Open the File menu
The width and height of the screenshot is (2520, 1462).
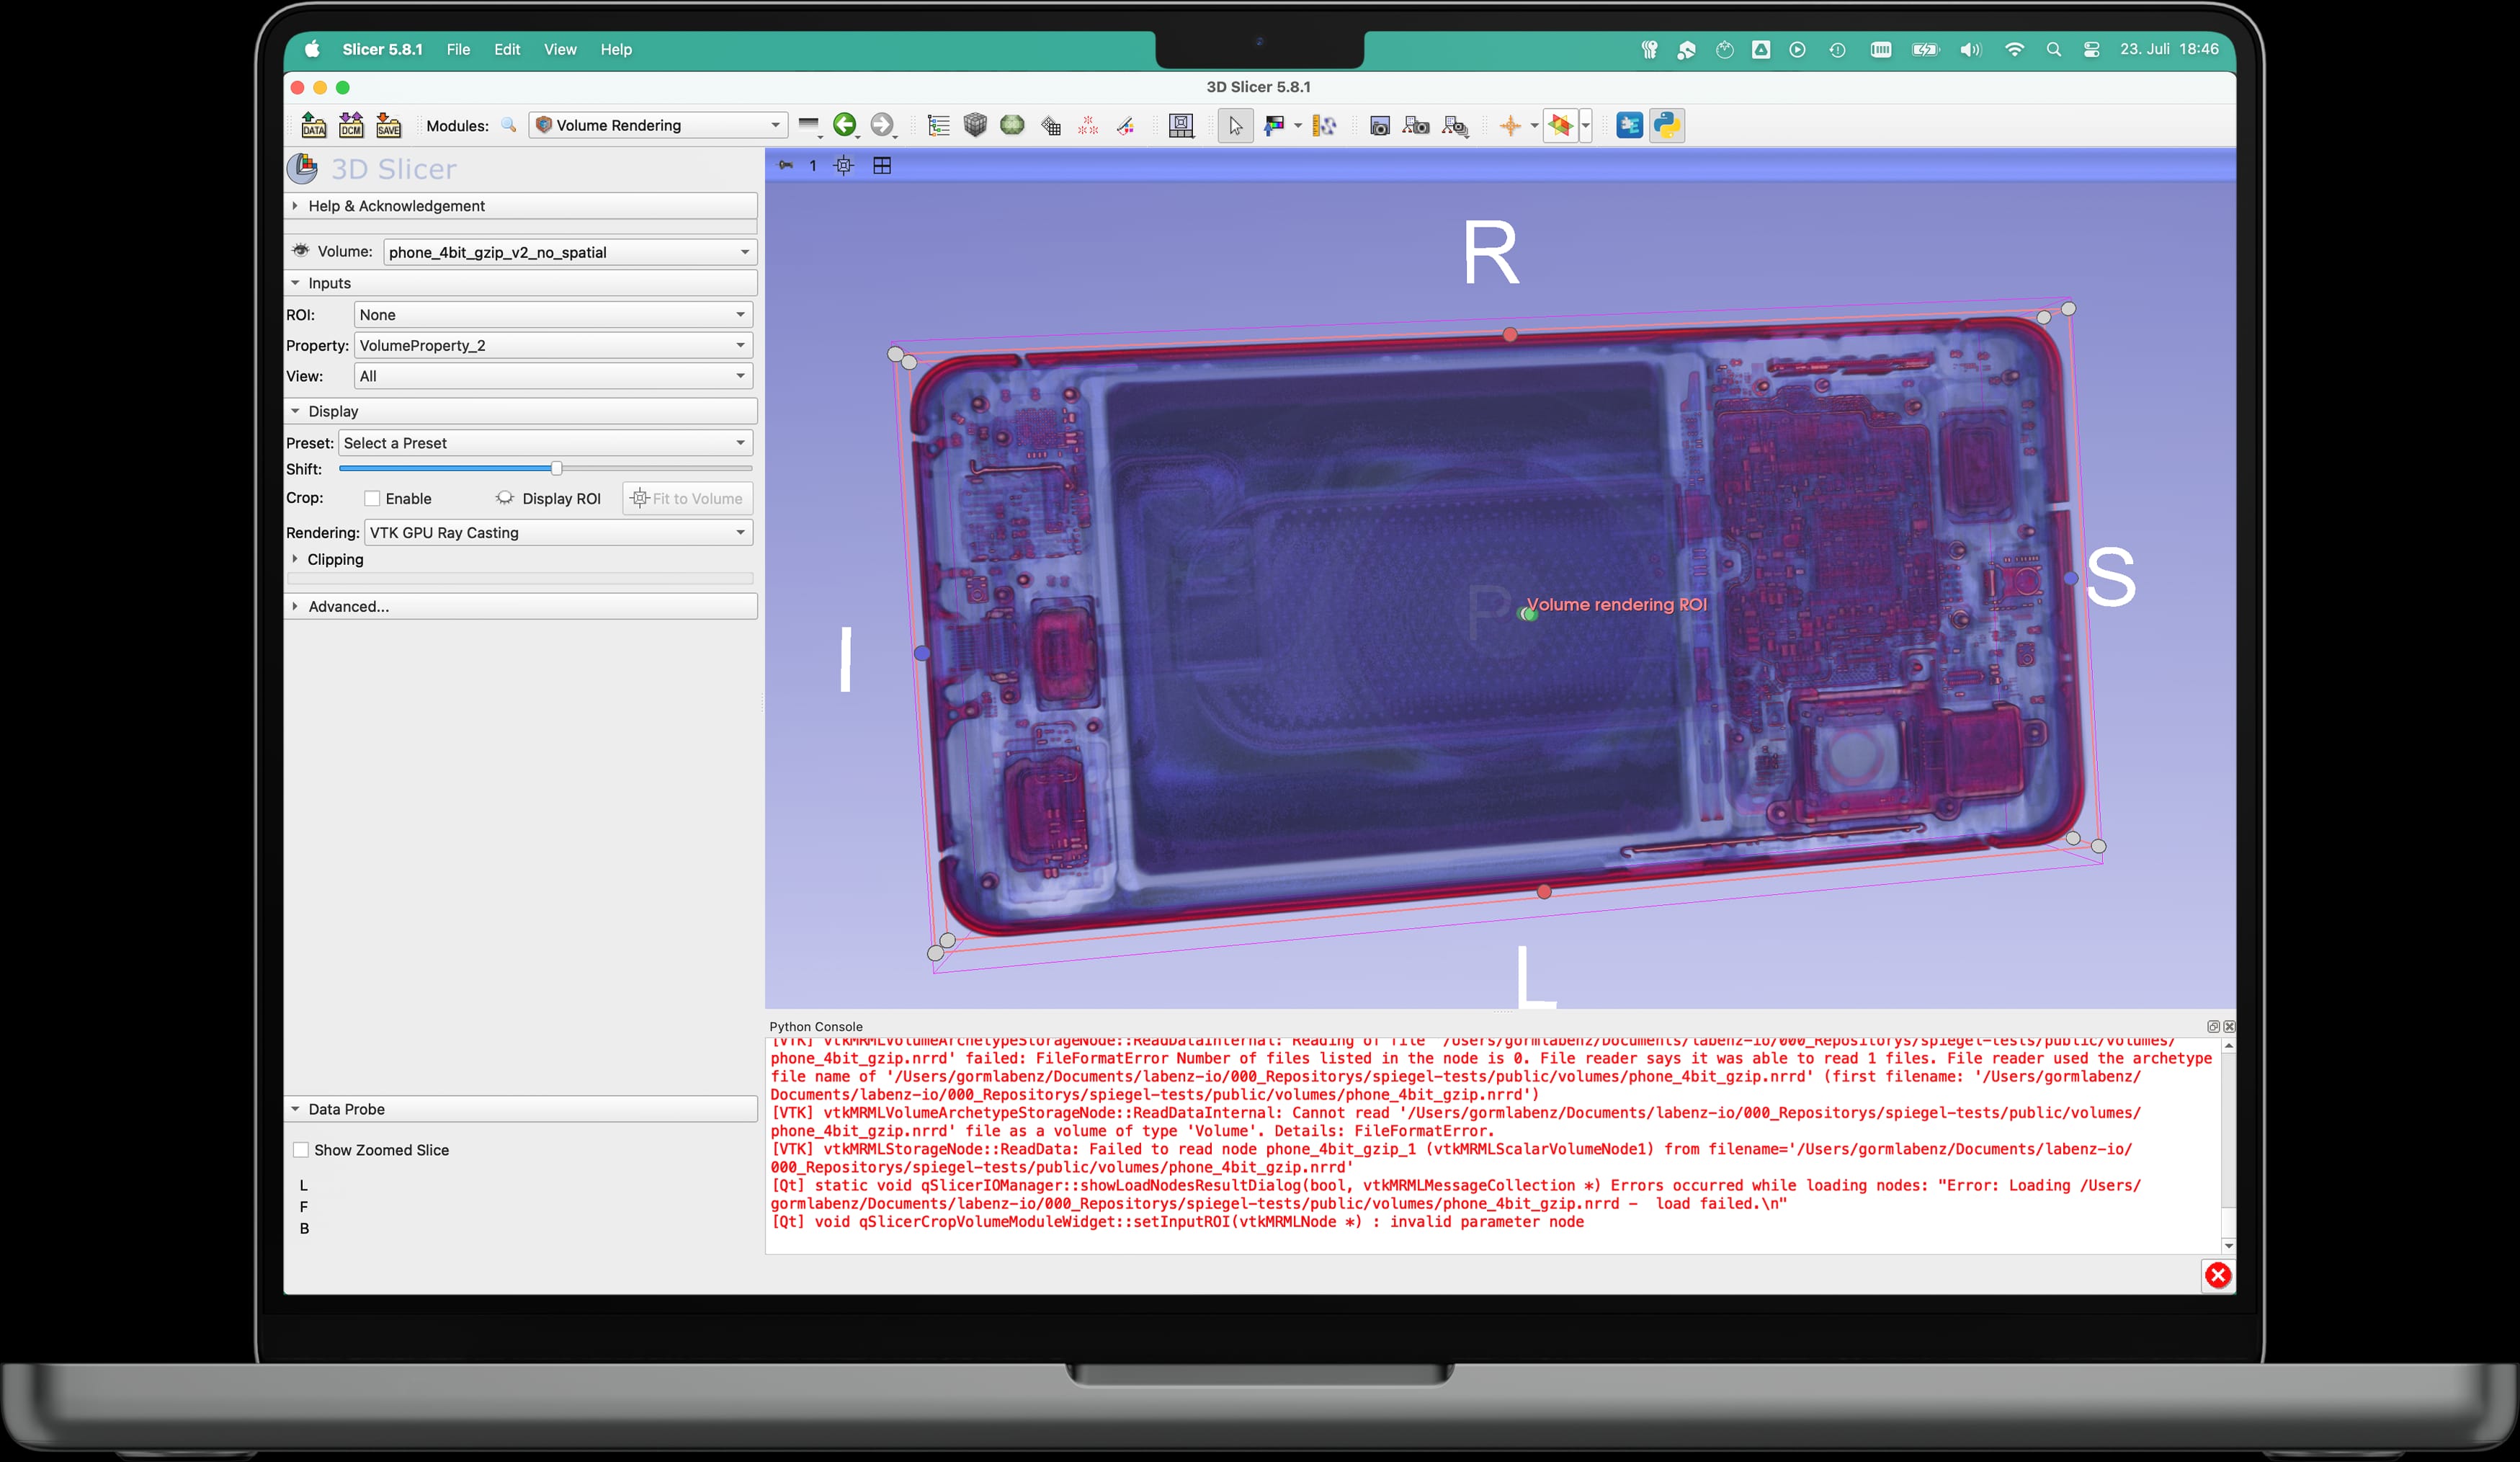(458, 49)
